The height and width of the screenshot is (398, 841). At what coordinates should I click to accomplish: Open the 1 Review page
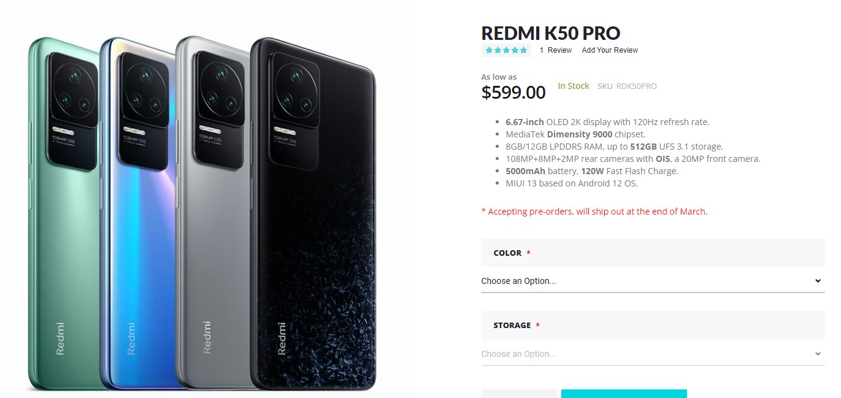(555, 50)
